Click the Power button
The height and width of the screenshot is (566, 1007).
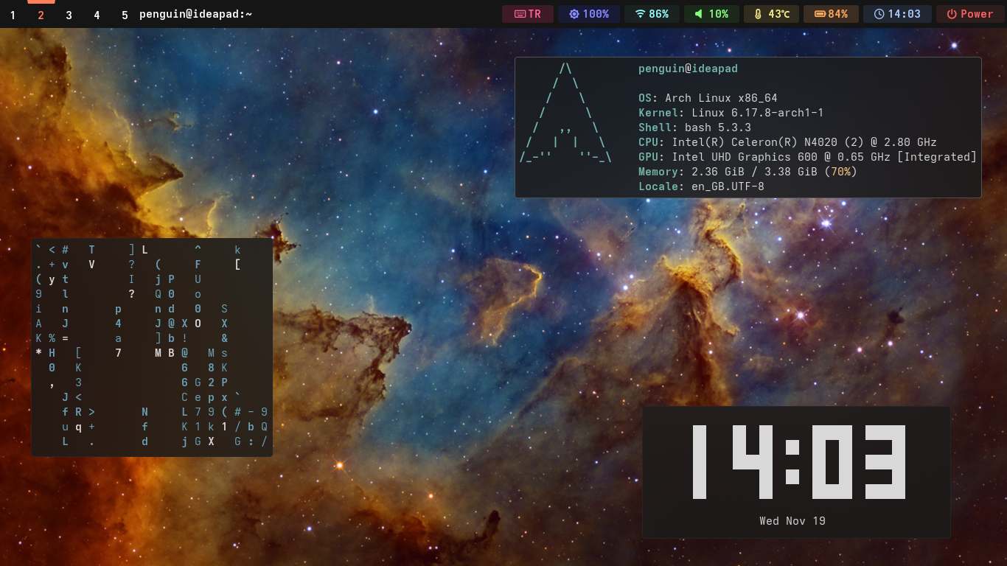click(x=970, y=14)
